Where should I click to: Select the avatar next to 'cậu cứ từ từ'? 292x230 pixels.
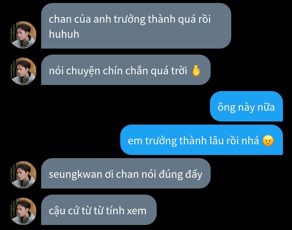tap(23, 211)
